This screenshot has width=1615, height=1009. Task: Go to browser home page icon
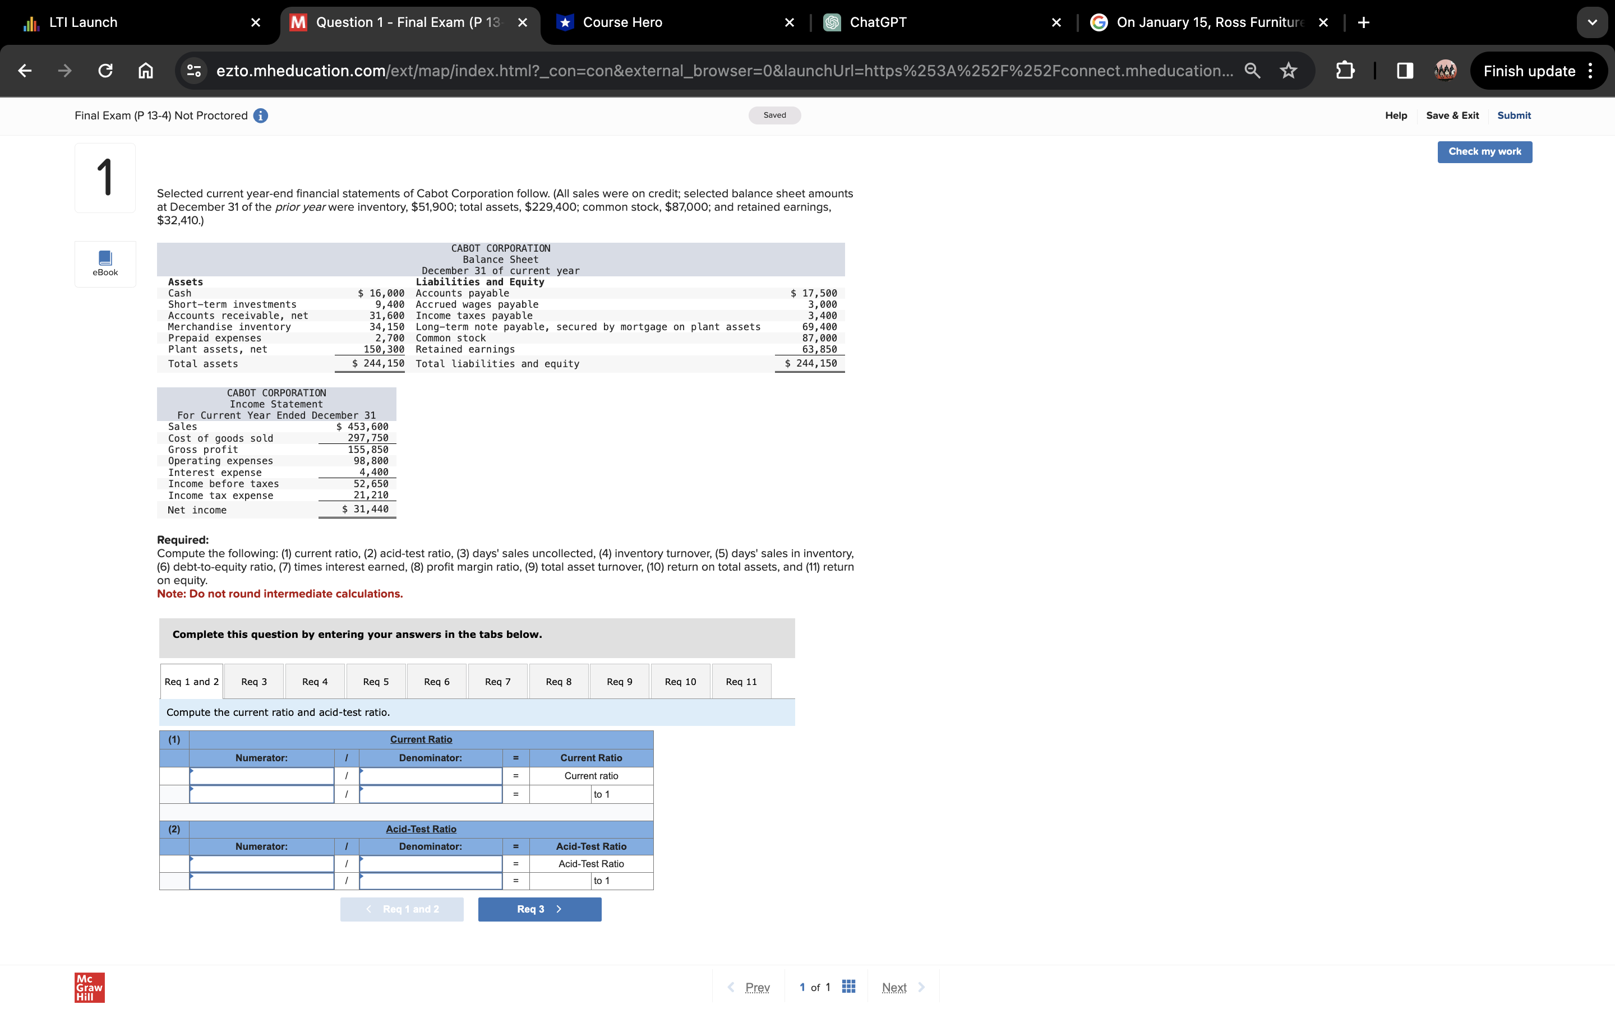click(145, 71)
